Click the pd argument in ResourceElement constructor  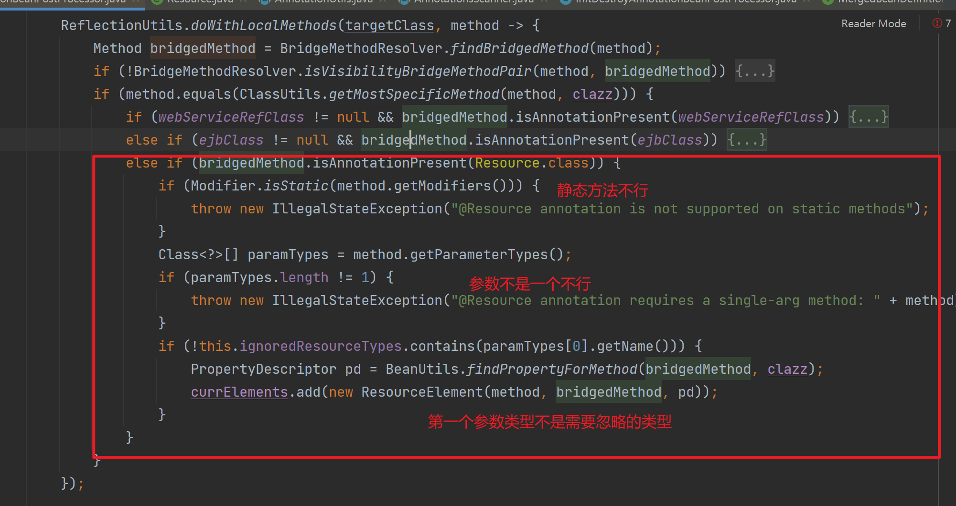686,392
